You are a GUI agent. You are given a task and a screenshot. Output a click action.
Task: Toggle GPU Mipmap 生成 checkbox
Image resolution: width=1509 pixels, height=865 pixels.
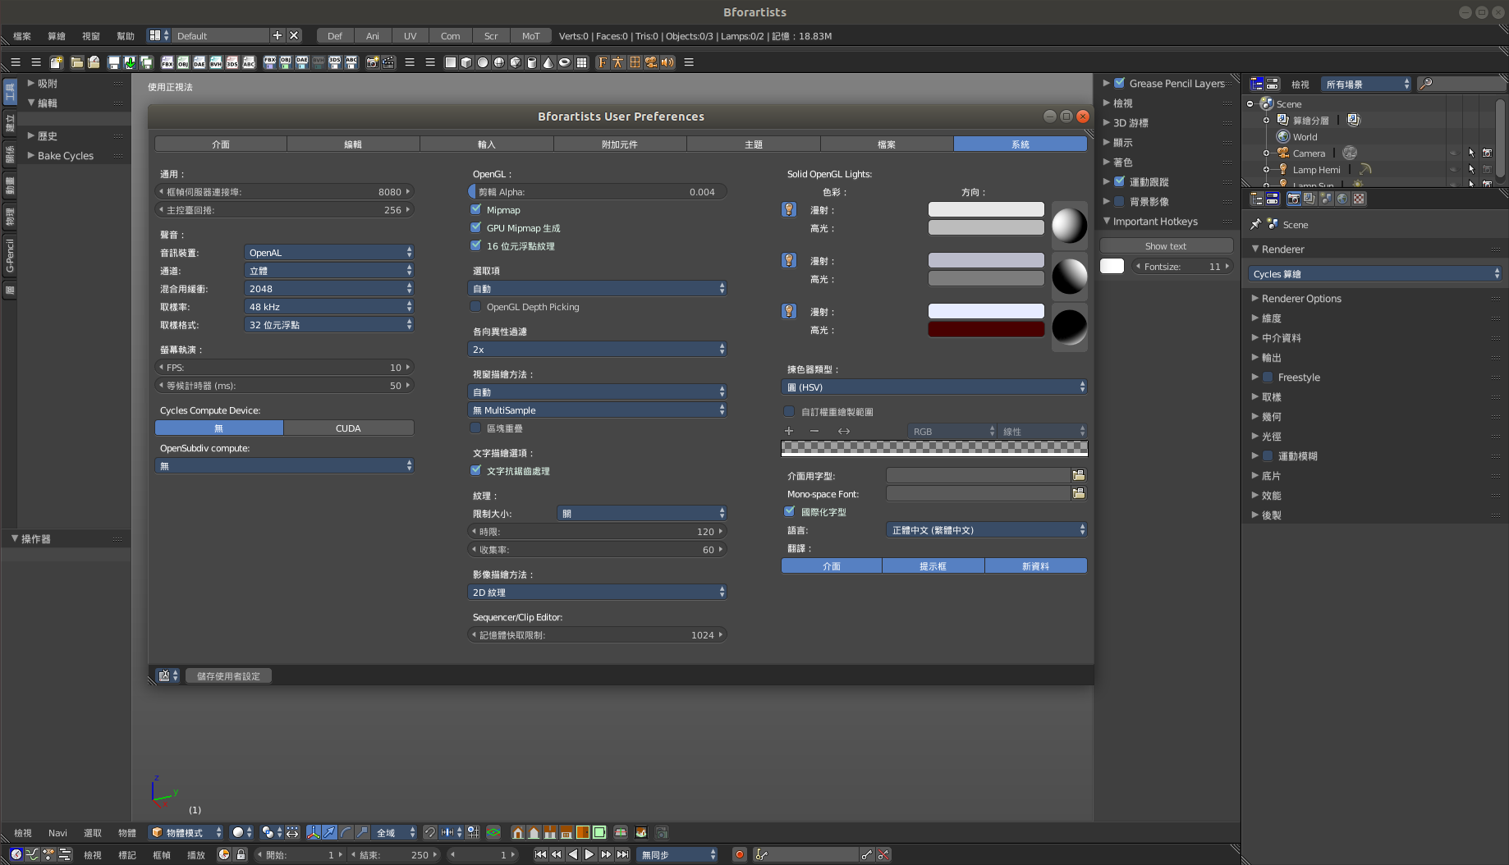tap(475, 227)
